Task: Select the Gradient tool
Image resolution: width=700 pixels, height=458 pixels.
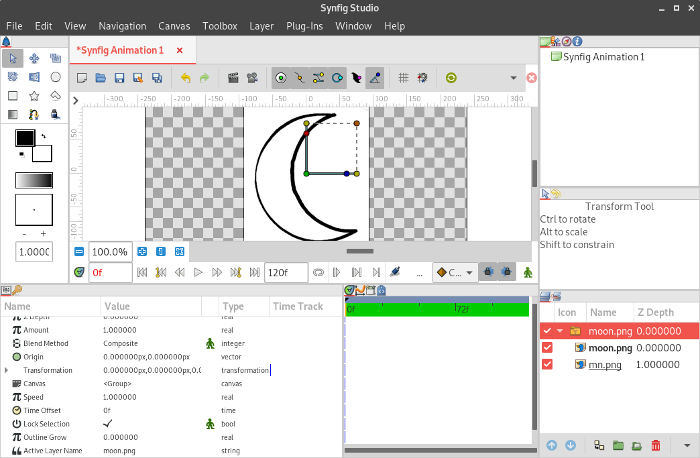Action: (x=11, y=114)
